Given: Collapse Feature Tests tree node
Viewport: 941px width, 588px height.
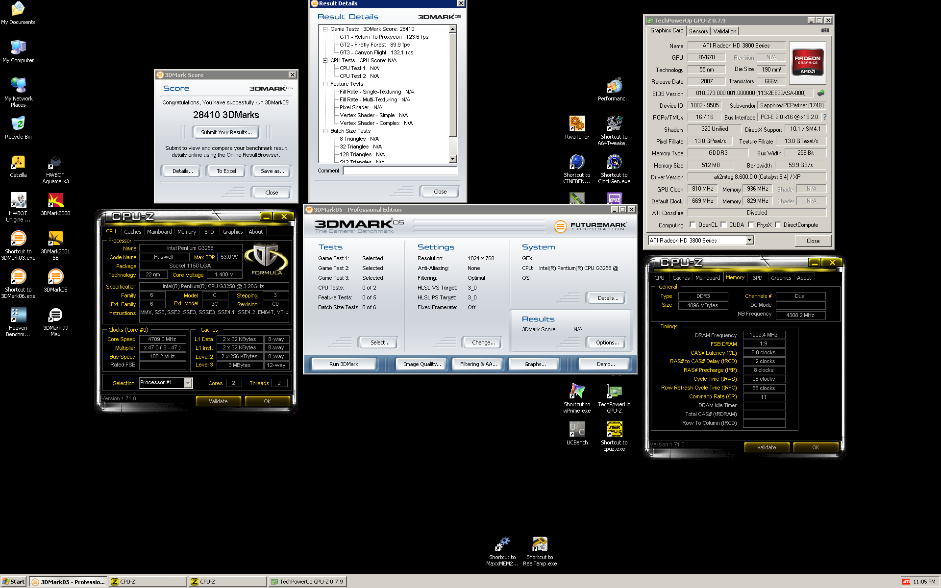Looking at the screenshot, I should coord(325,84).
